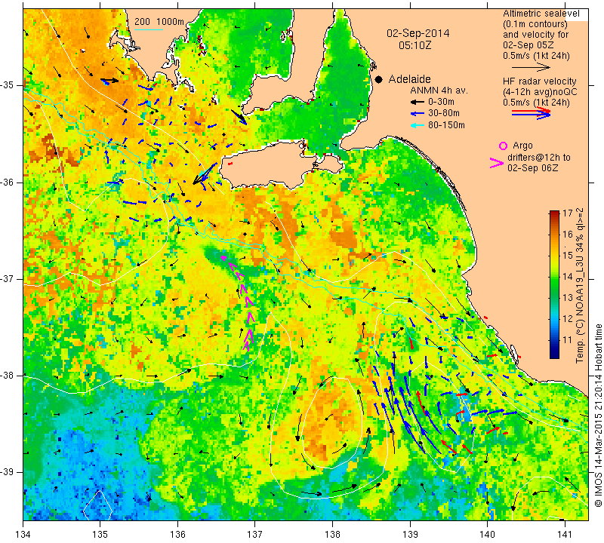Image resolution: width=604 pixels, height=543 pixels.
Task: Click the time '05:10Z' text
Action: click(x=414, y=45)
